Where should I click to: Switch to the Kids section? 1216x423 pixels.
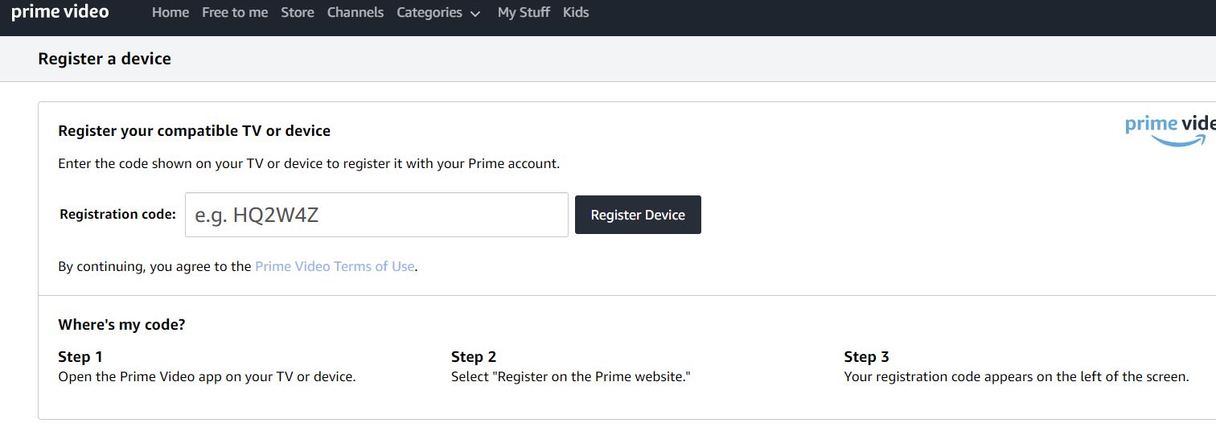point(576,13)
